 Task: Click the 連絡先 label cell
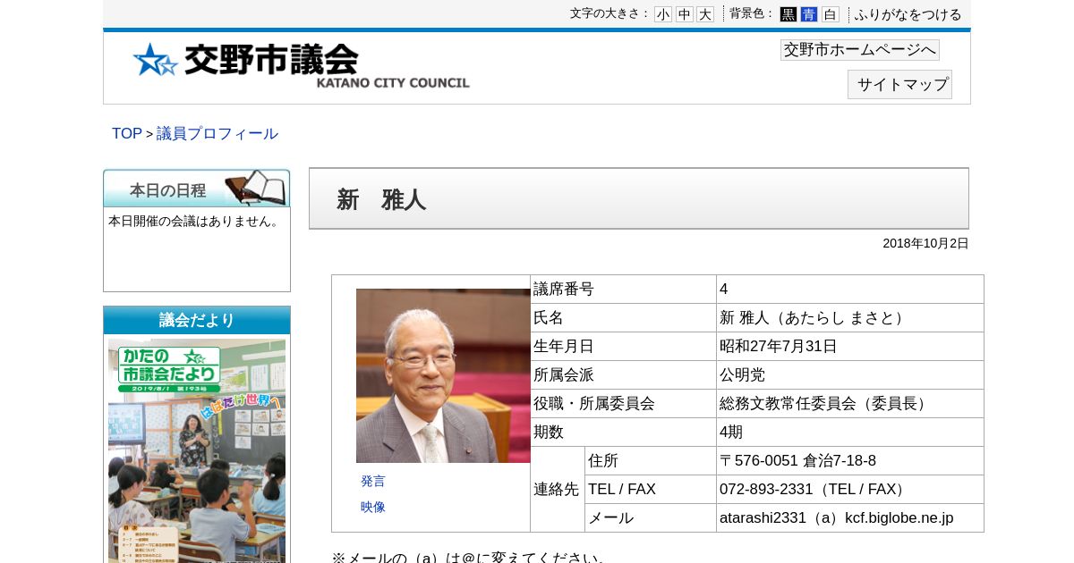click(x=558, y=490)
